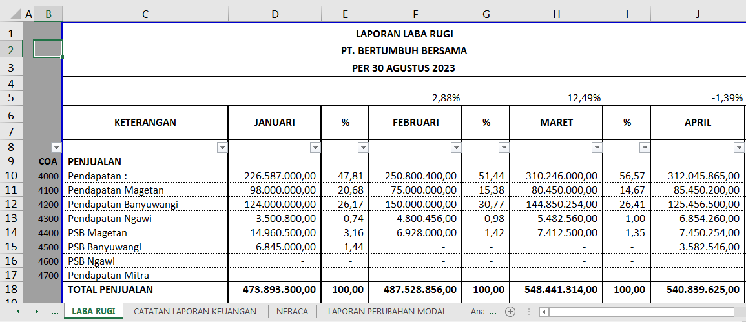This screenshot has height=322, width=746.
Task: Open the filter dropdown in column G
Action: (x=504, y=148)
